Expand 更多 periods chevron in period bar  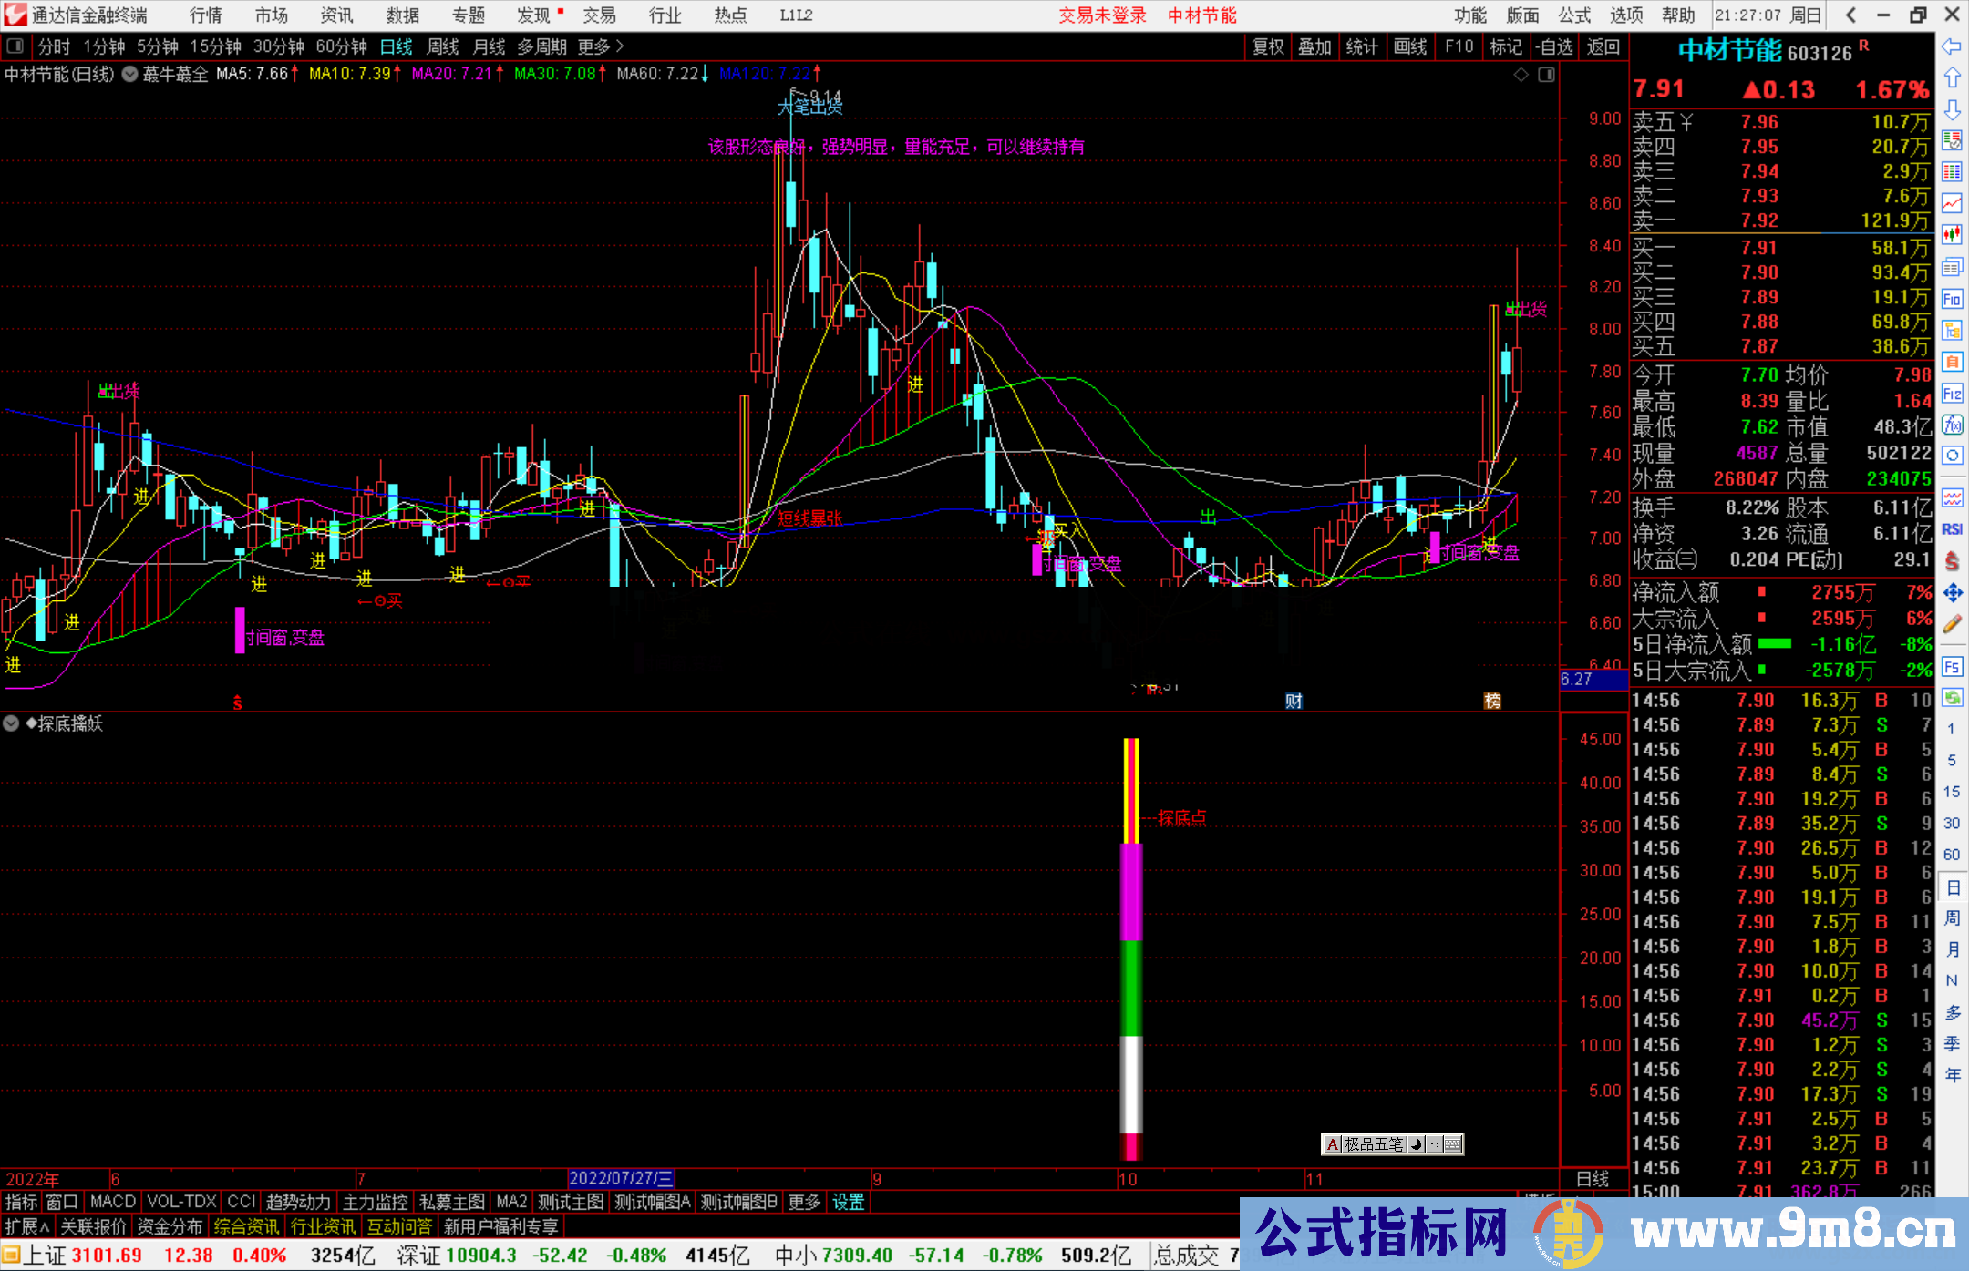[x=620, y=46]
